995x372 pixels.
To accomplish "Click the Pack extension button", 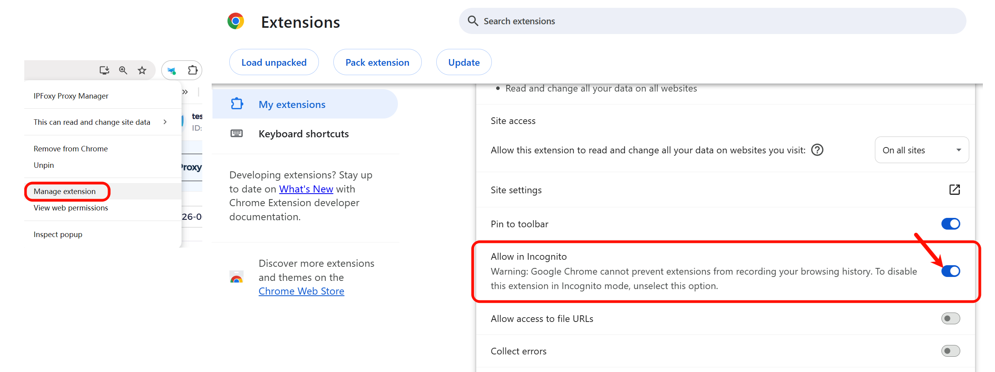I will tap(377, 62).
